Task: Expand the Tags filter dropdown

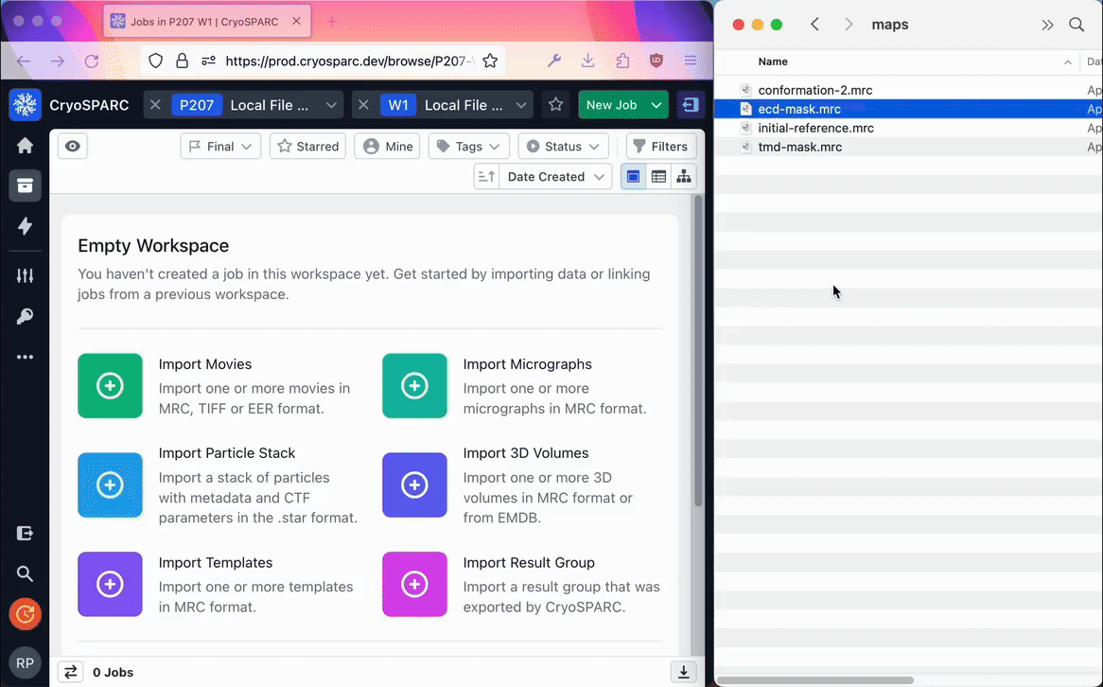Action: tap(468, 147)
